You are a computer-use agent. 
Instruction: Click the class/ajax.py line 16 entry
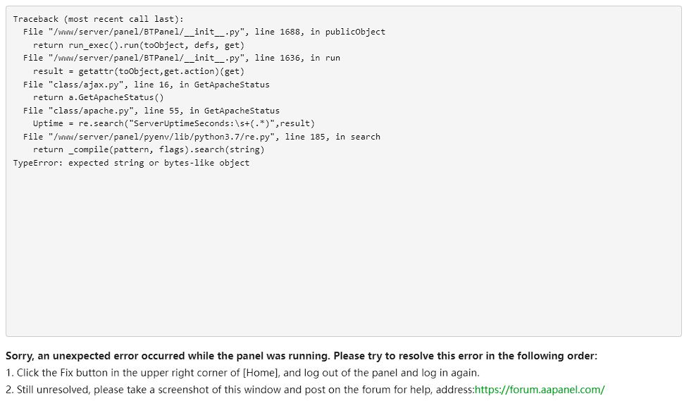tap(146, 85)
